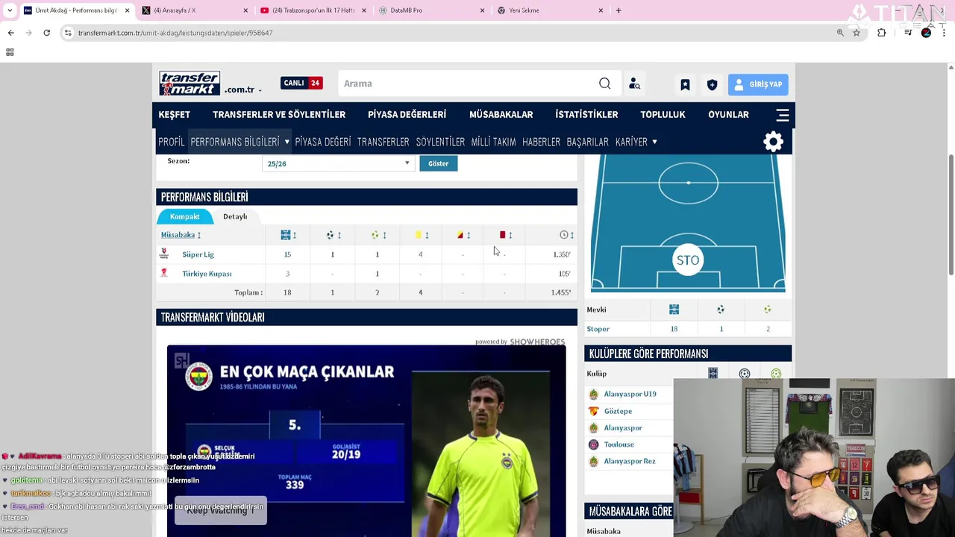Screen dimensions: 955x537
Task: Reload the current page
Action: pyautogui.click(x=46, y=33)
